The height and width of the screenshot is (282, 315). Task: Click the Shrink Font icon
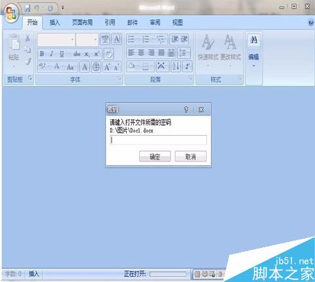tap(116, 68)
